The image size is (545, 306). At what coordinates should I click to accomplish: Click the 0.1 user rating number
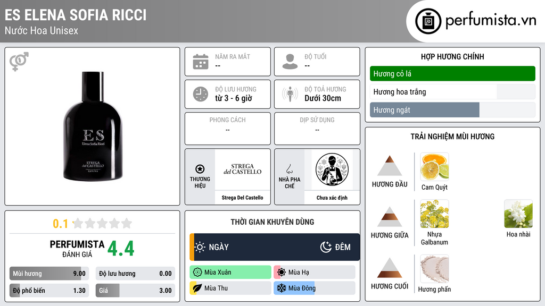[x=60, y=224]
